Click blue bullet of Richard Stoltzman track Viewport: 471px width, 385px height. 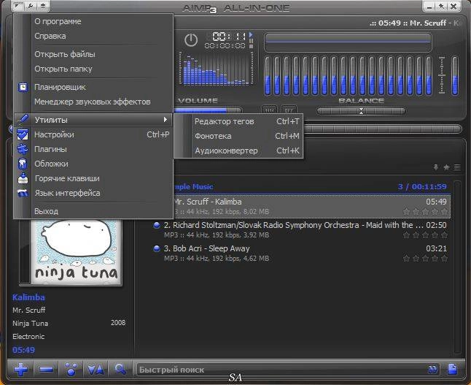pyautogui.click(x=157, y=225)
